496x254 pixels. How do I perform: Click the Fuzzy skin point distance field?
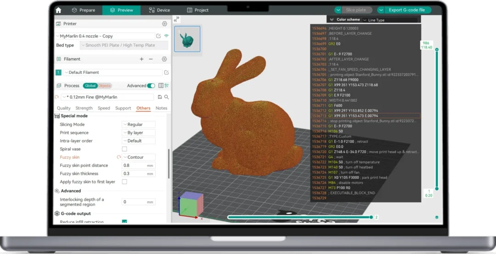click(139, 165)
